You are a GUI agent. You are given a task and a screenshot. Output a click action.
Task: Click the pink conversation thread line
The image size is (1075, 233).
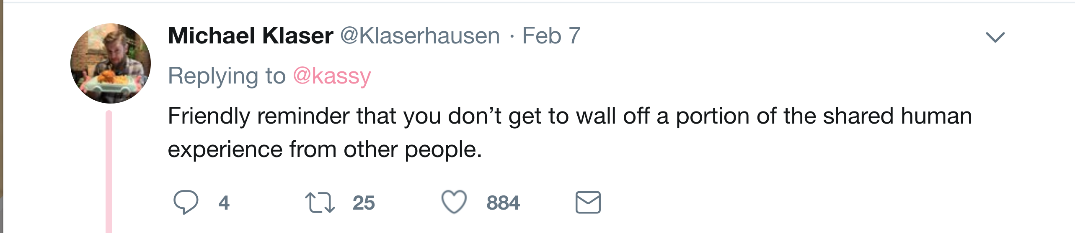(x=109, y=172)
